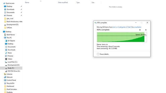This screenshot has height=93, width=166.
Task: Pause the file move operation
Action: coord(140,30)
